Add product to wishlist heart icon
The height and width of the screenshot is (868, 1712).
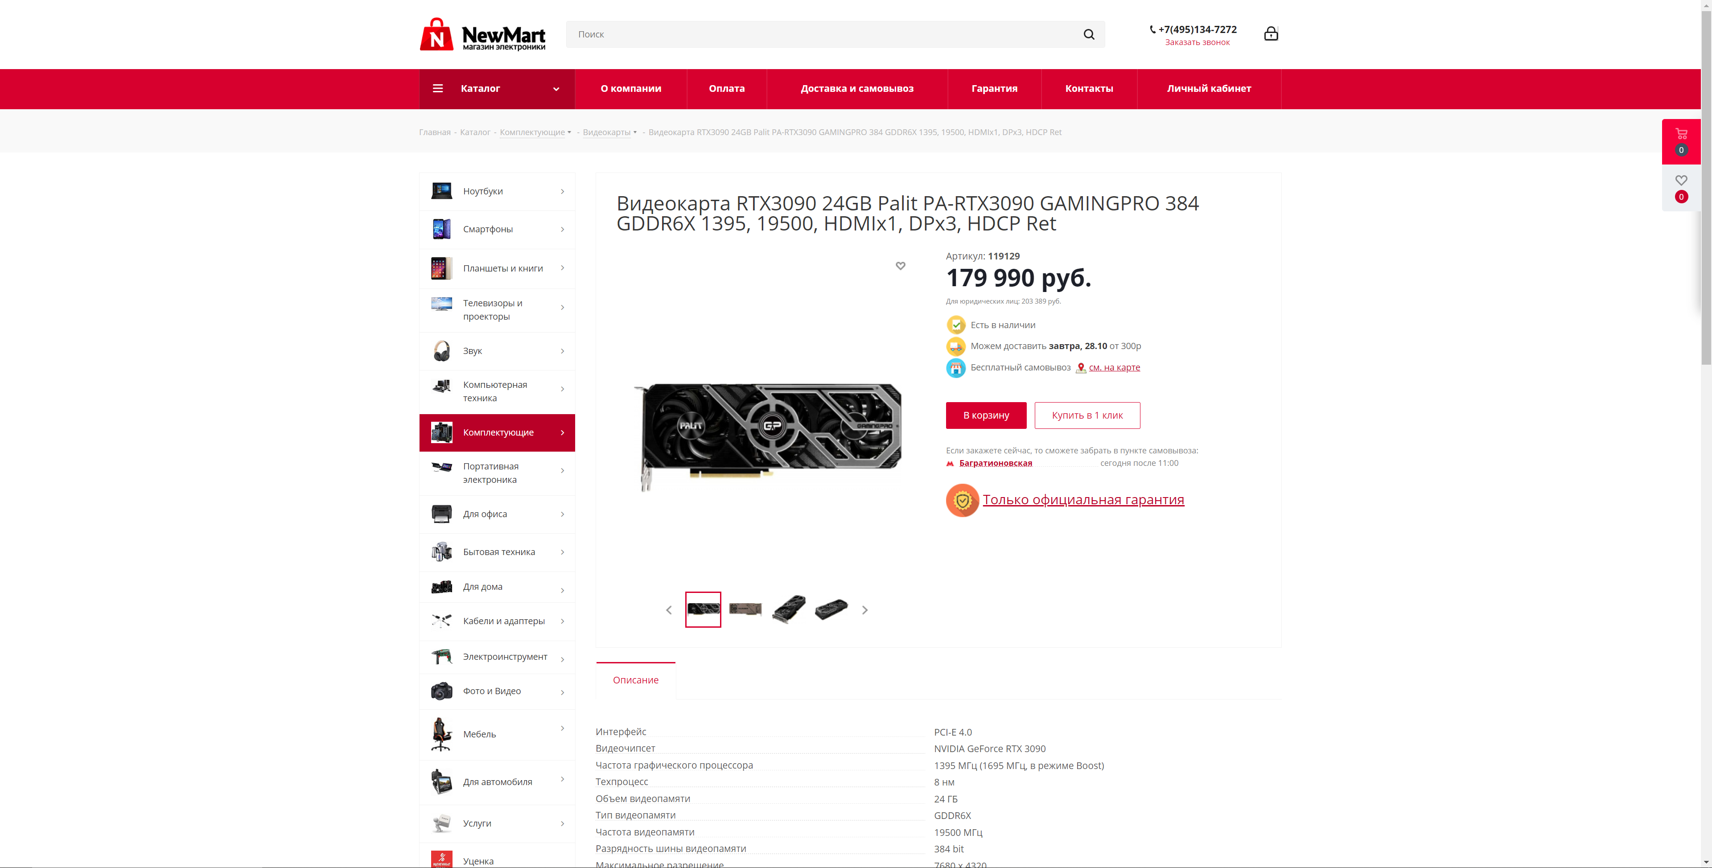pyautogui.click(x=901, y=266)
